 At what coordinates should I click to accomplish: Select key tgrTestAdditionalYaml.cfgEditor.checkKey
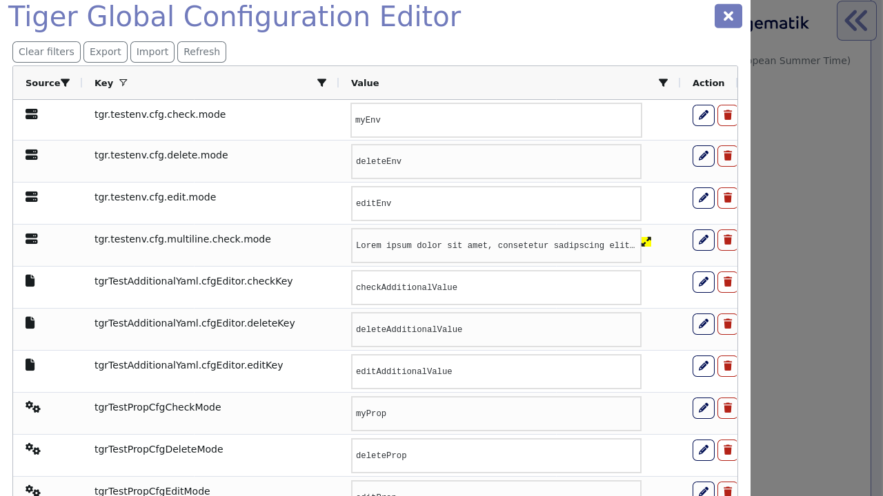tap(194, 281)
